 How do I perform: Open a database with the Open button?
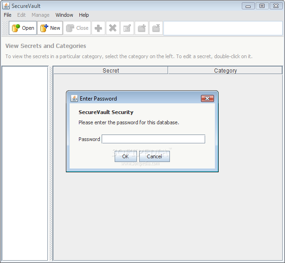[x=23, y=28]
